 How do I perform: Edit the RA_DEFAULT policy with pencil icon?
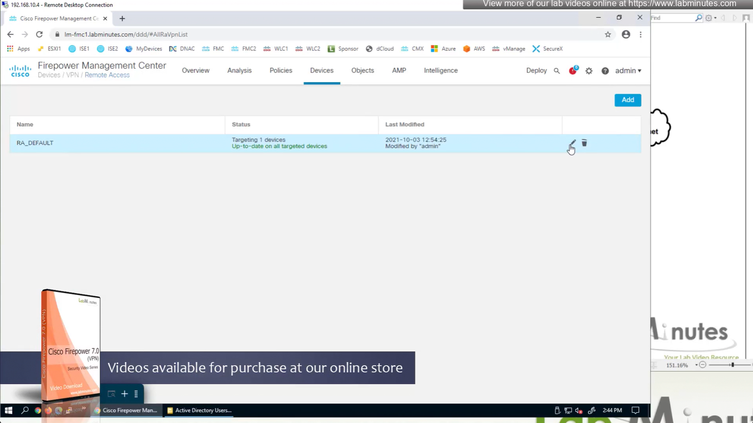pos(572,143)
